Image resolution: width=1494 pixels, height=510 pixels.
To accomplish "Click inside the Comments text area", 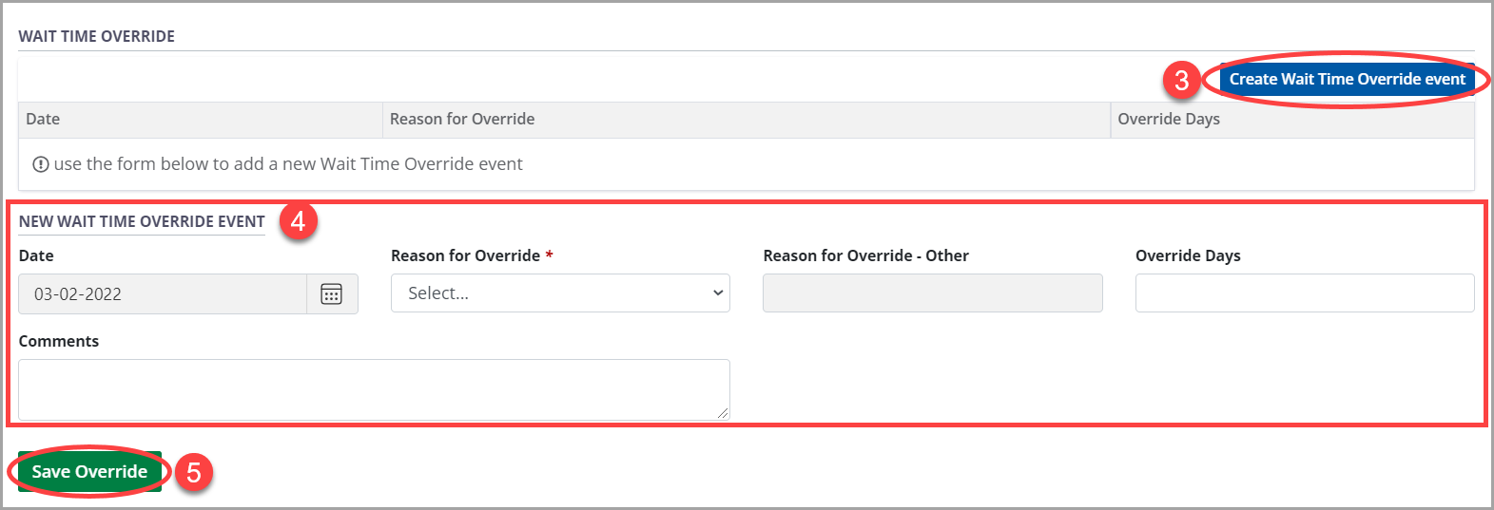I will tap(374, 389).
